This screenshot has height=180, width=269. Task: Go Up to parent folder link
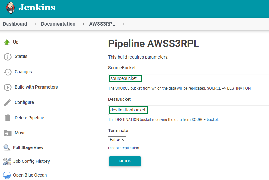point(16,42)
